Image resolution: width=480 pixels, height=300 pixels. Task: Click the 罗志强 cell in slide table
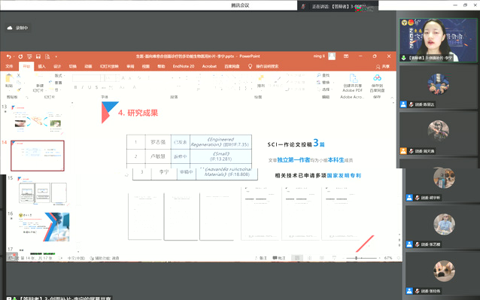(x=158, y=142)
